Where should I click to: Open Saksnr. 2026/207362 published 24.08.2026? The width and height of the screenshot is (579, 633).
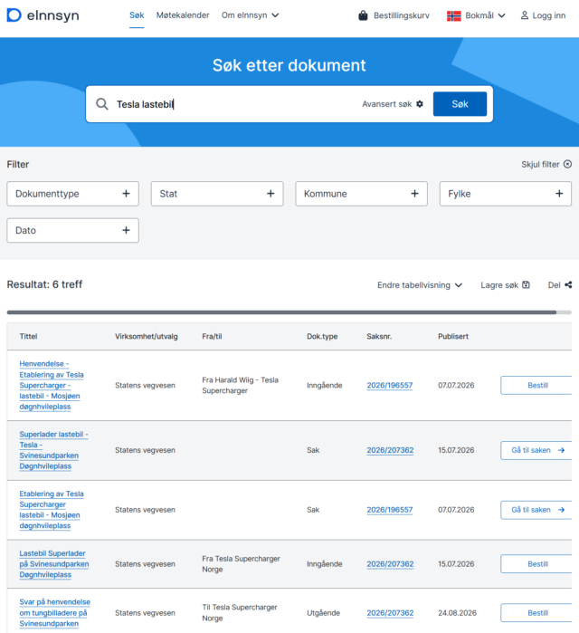pyautogui.click(x=390, y=613)
